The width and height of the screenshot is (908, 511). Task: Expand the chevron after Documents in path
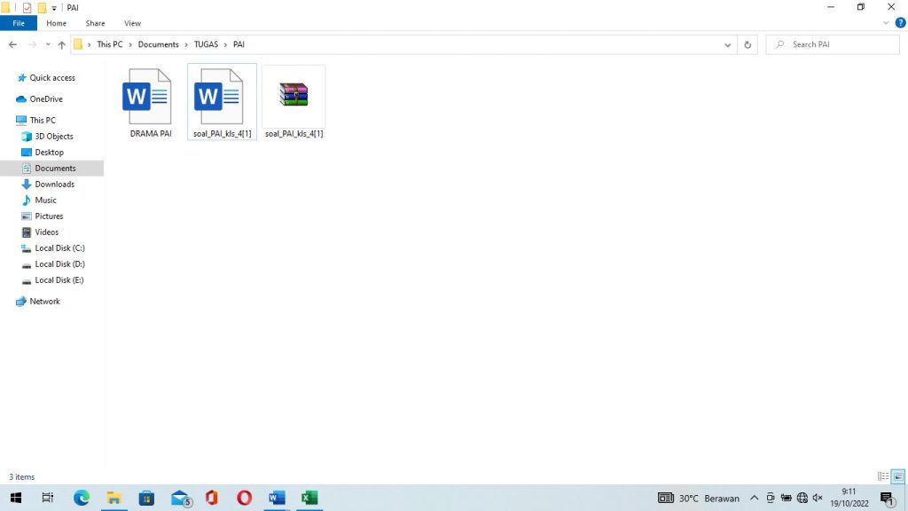coord(186,44)
